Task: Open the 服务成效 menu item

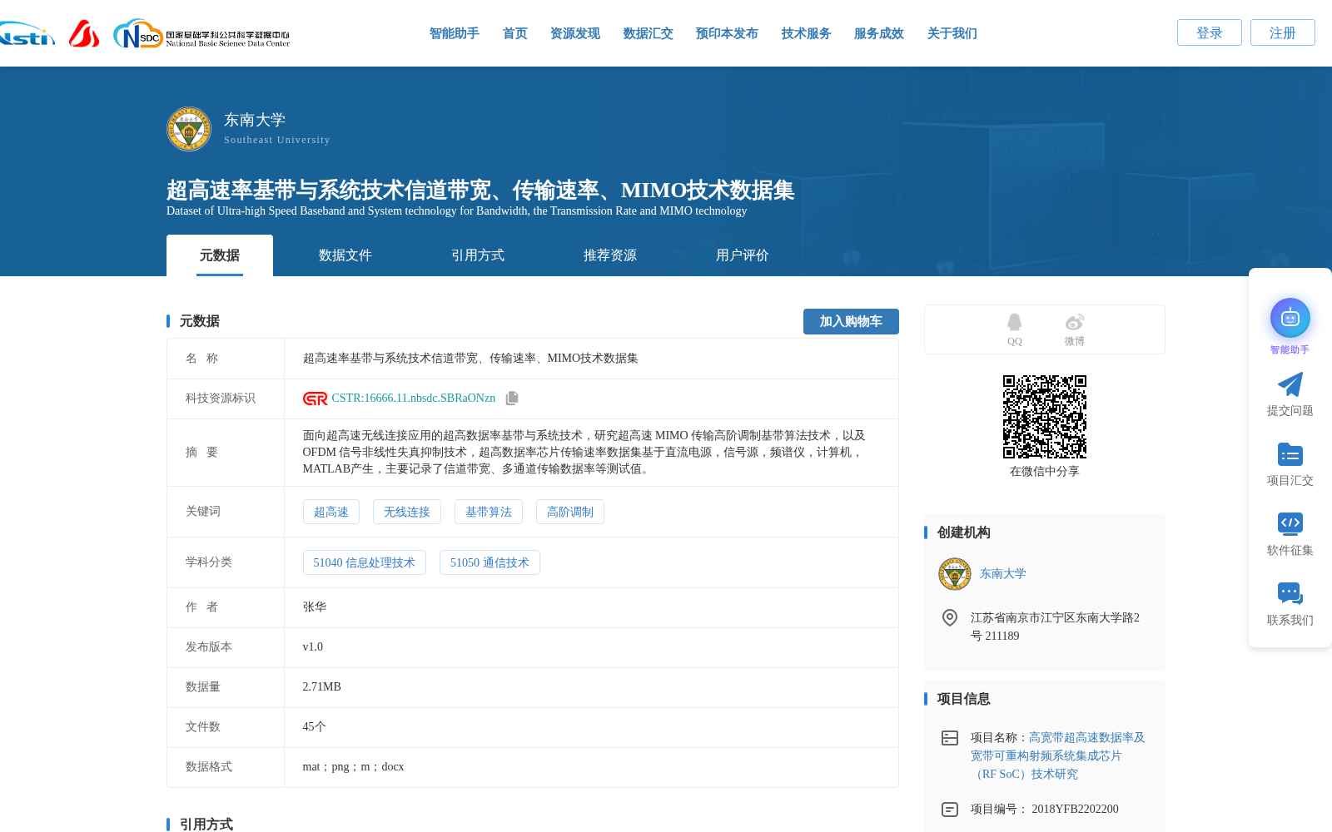Action: point(879,33)
